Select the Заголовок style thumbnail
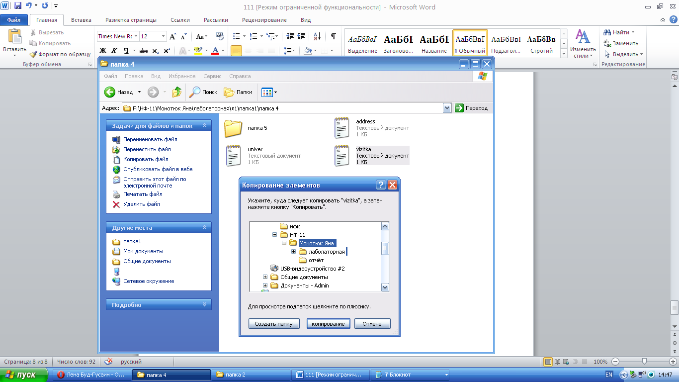 (399, 43)
